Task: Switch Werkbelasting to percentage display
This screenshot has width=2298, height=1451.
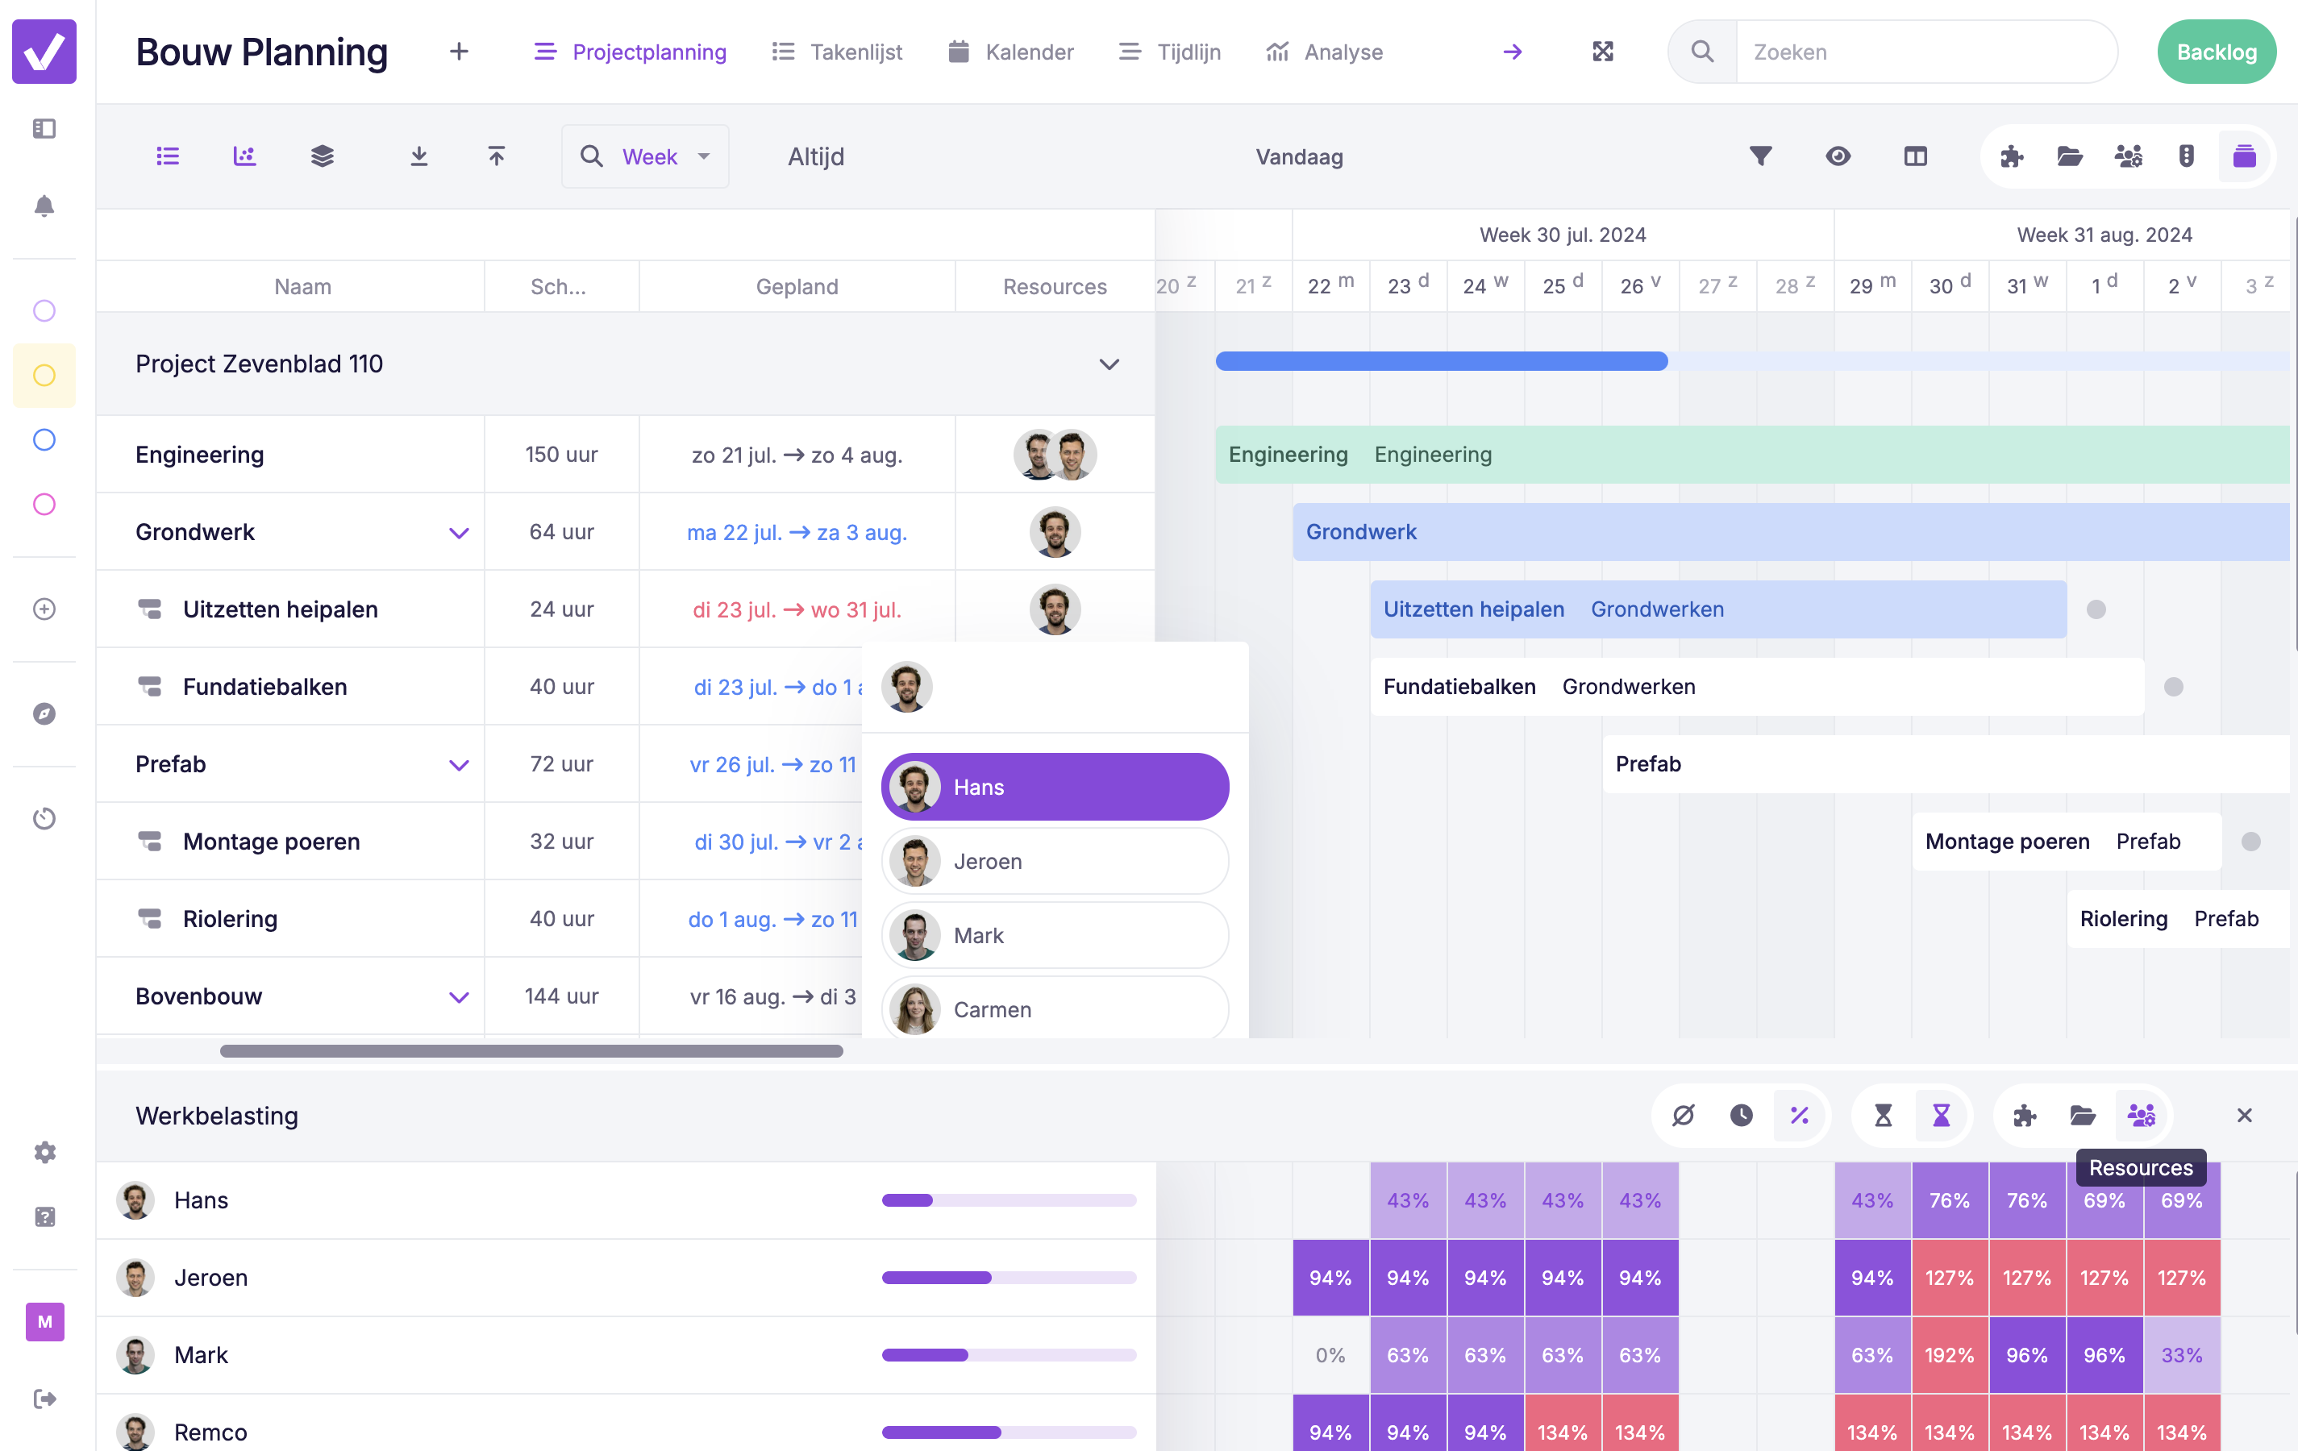Action: tap(1800, 1115)
